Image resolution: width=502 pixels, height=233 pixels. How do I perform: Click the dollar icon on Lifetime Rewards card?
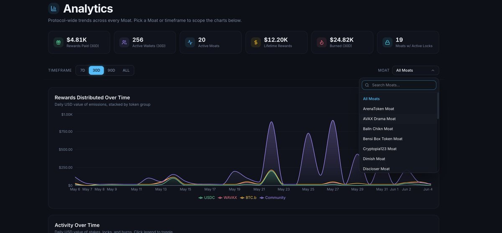[x=256, y=42]
